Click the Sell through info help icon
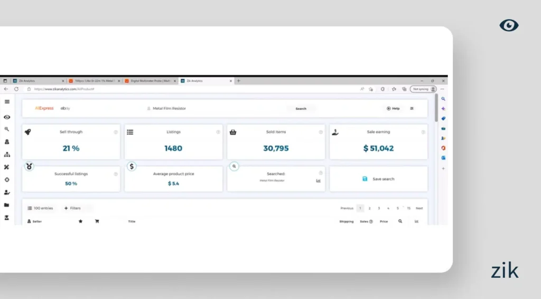Image resolution: width=541 pixels, height=299 pixels. coord(116,132)
